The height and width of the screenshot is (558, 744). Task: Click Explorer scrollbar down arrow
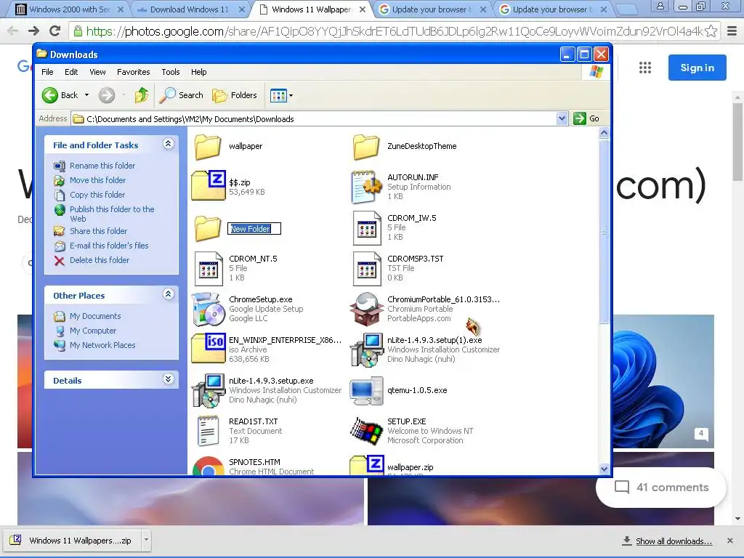(604, 469)
